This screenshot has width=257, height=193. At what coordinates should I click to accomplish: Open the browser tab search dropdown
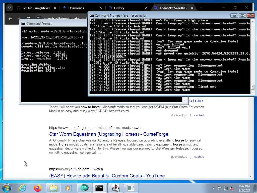pyautogui.click(x=10, y=8)
